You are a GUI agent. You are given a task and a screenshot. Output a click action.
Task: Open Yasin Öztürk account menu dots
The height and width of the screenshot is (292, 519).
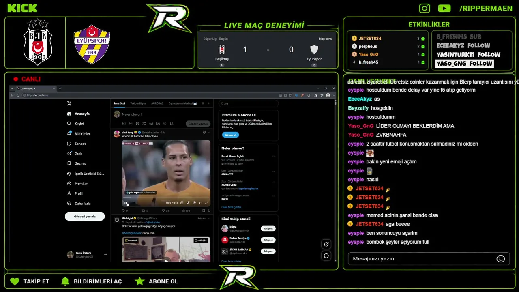pos(105,255)
